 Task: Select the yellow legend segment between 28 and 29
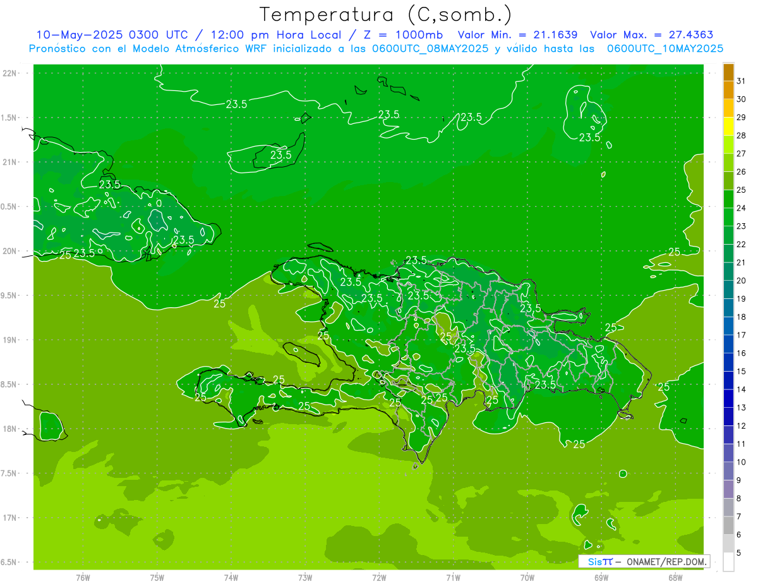(728, 126)
